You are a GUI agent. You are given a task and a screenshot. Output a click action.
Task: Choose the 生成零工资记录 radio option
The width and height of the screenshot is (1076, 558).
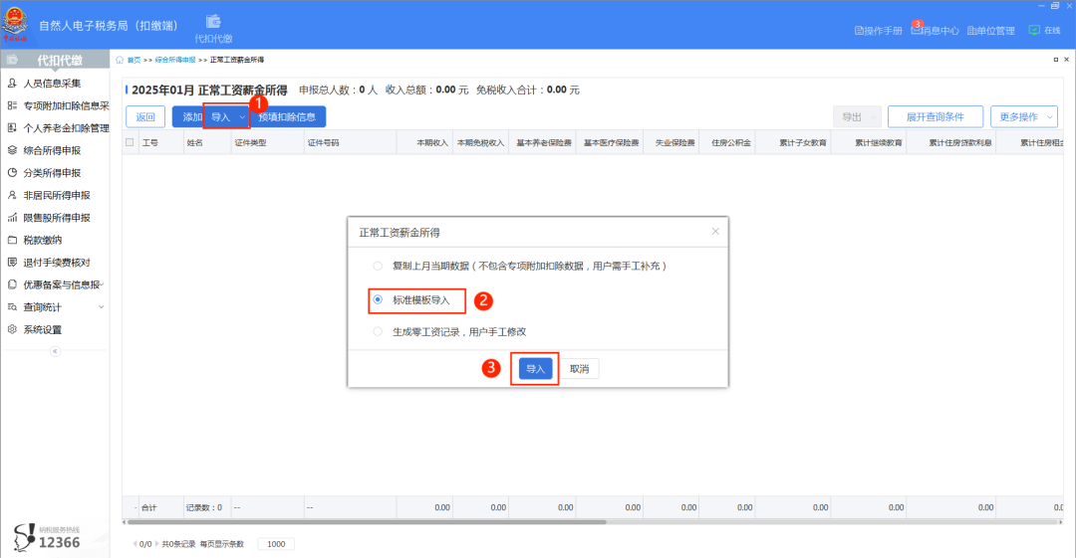coord(377,331)
